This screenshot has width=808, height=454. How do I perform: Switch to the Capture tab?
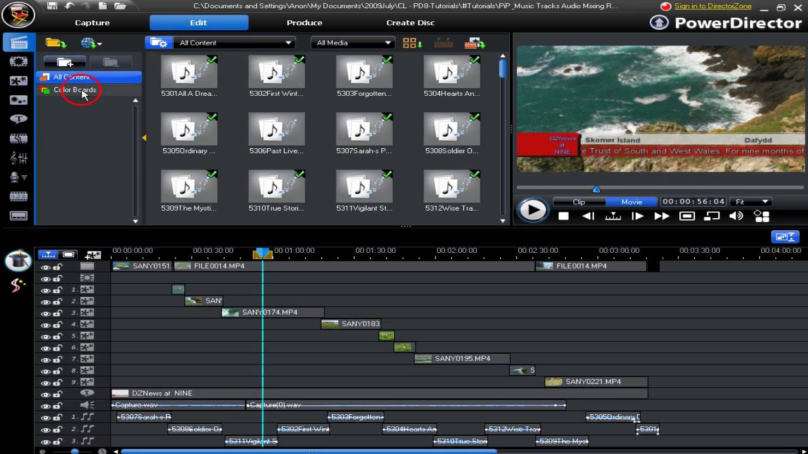[x=92, y=23]
